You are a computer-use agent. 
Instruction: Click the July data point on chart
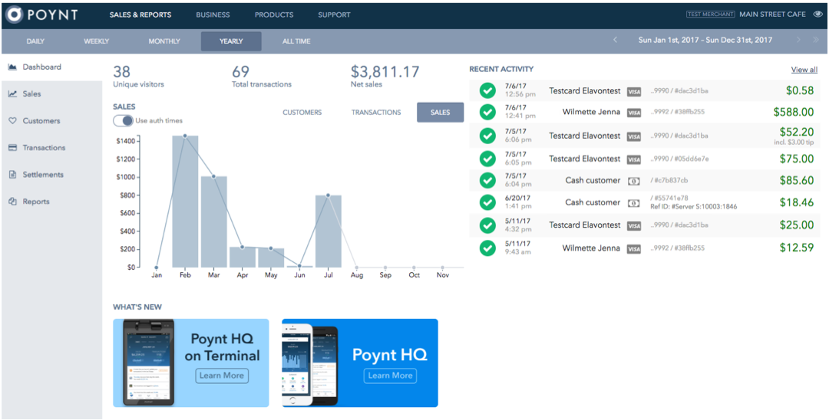click(x=329, y=195)
